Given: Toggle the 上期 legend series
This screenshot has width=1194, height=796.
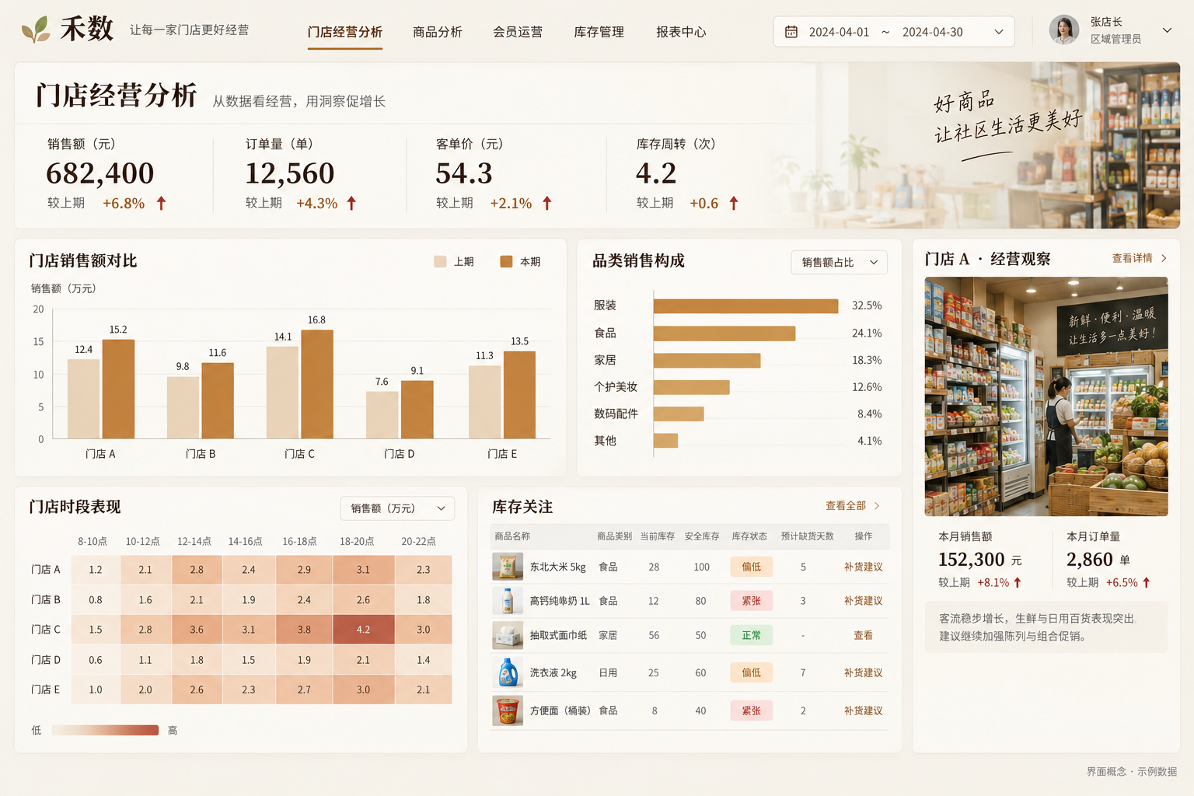Looking at the screenshot, I should [454, 262].
